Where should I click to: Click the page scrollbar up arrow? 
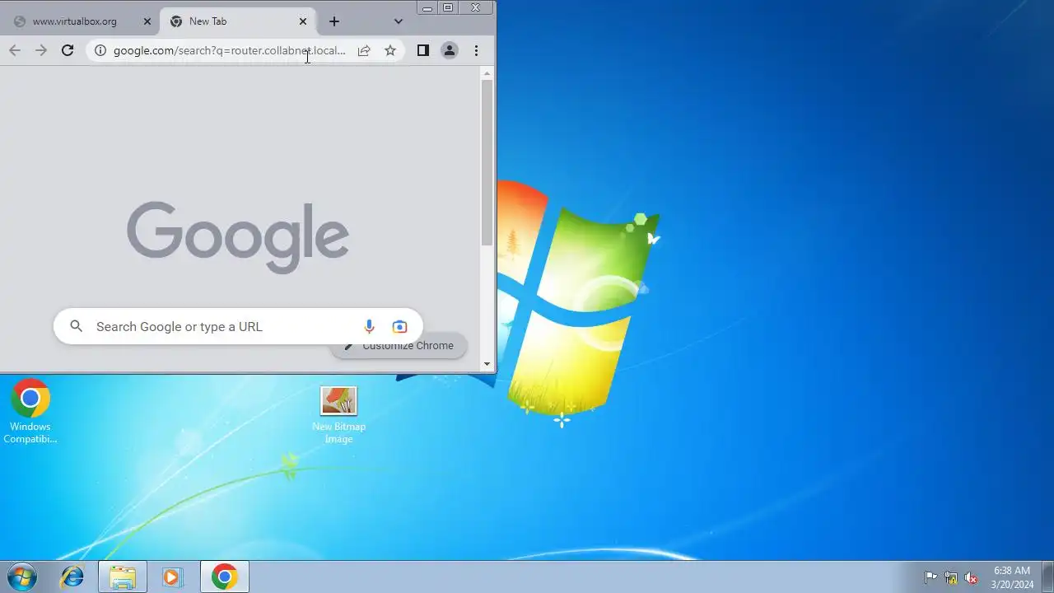point(487,73)
